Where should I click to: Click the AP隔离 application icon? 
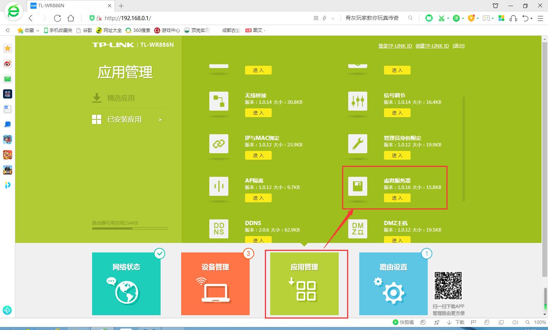[x=219, y=186]
